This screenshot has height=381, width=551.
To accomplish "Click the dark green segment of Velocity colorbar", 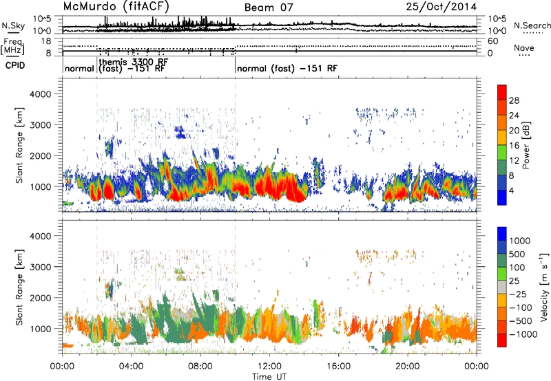I will pyautogui.click(x=502, y=261).
